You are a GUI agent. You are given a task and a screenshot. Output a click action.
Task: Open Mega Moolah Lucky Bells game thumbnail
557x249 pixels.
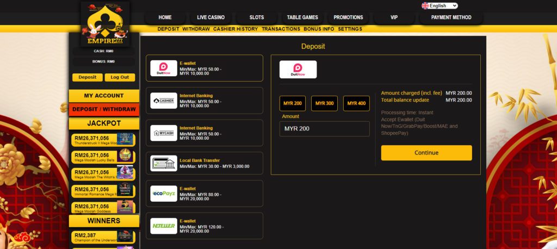125,156
